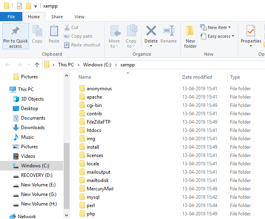Select 3D Objects in navigation pane
Viewport: 265px width, 219px height.
point(32,99)
